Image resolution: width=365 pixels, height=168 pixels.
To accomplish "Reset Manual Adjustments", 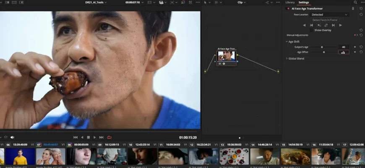I will pos(361,35).
